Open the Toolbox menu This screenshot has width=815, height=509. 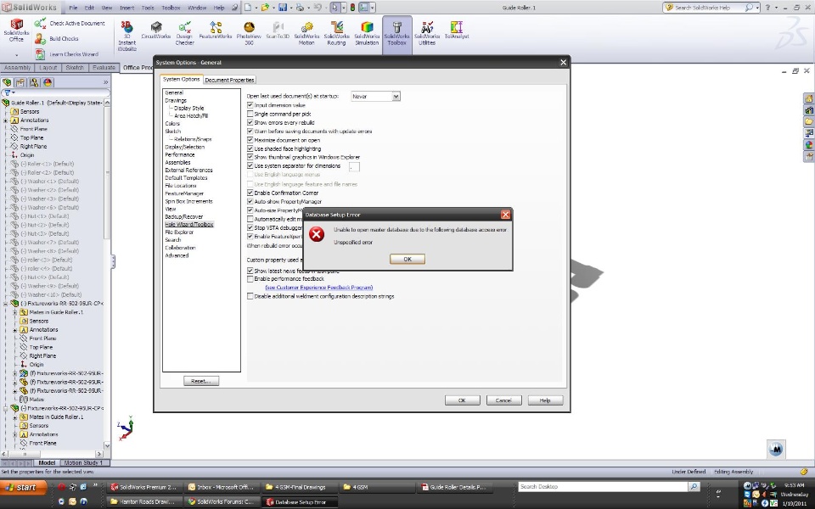click(x=171, y=8)
